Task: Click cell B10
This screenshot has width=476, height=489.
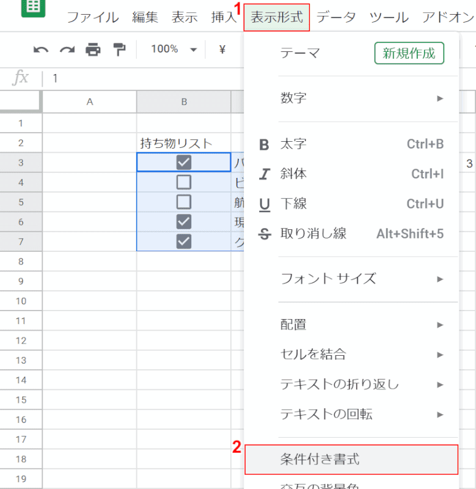Action: pos(184,301)
